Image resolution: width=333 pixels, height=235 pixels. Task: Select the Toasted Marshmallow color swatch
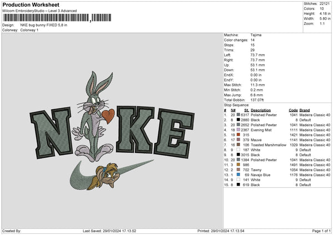(x=238, y=145)
